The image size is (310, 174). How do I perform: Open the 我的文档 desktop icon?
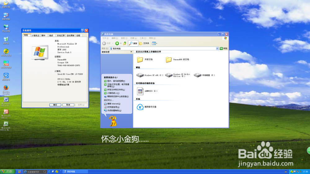click(x=6, y=4)
